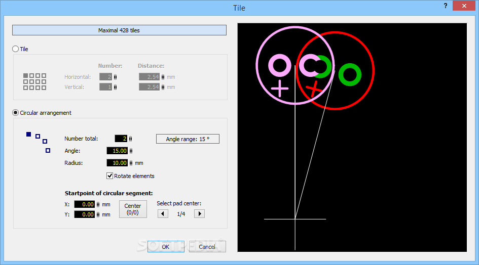Viewport: 479px width, 265px height.
Task: Click the help question mark button
Action: [x=446, y=6]
